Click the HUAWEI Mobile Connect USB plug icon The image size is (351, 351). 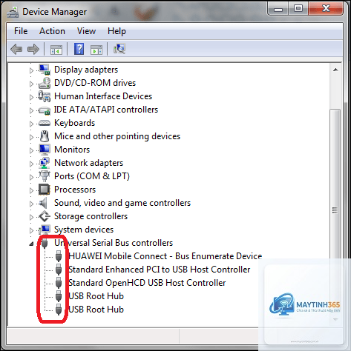tap(59, 256)
